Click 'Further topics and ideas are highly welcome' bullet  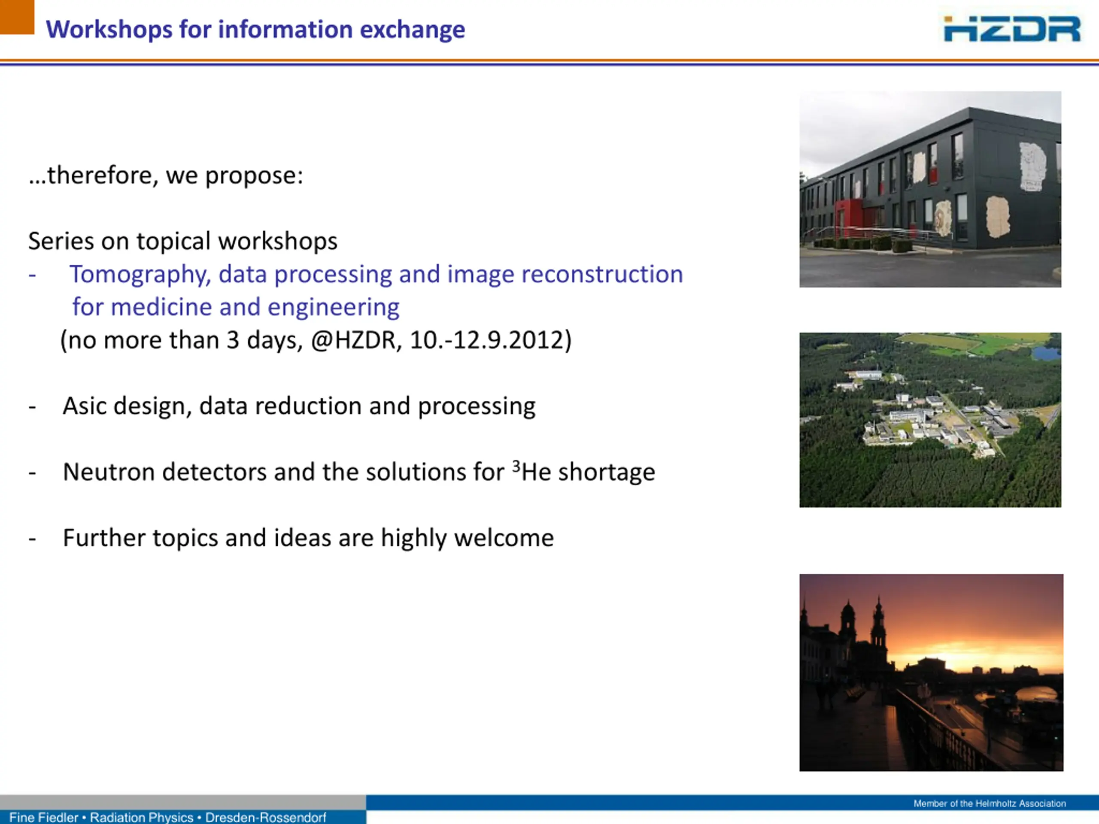(308, 539)
